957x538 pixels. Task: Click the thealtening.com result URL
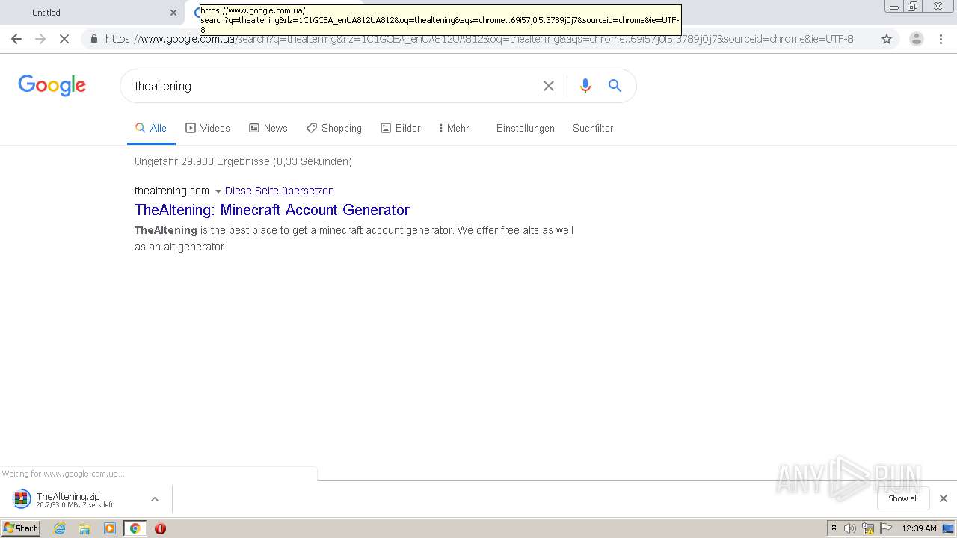(x=172, y=191)
